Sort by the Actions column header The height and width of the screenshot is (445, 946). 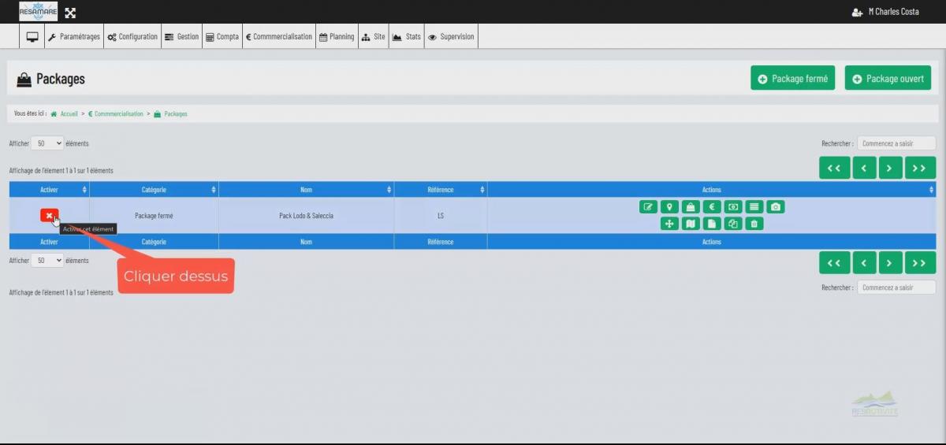(x=711, y=190)
